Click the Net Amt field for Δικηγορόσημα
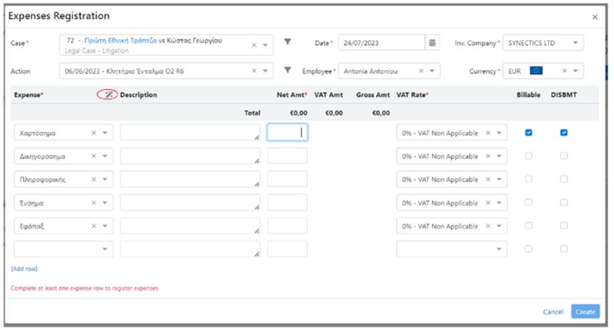614x330 pixels. point(287,156)
